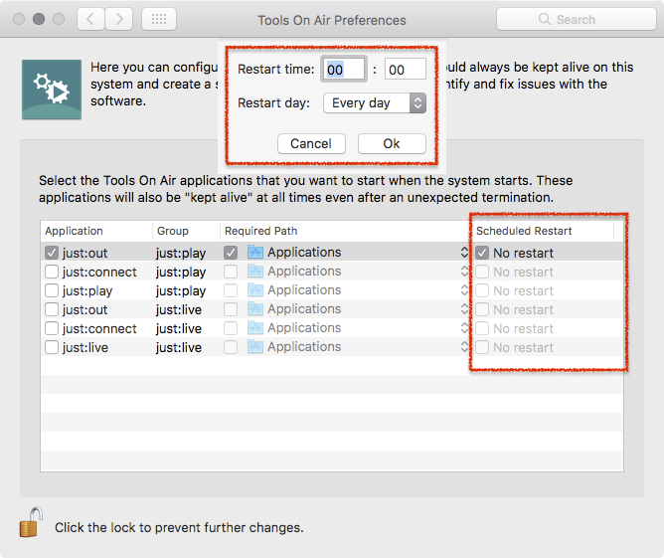Open path stepper for first just:out row
The image size is (664, 558).
click(464, 253)
